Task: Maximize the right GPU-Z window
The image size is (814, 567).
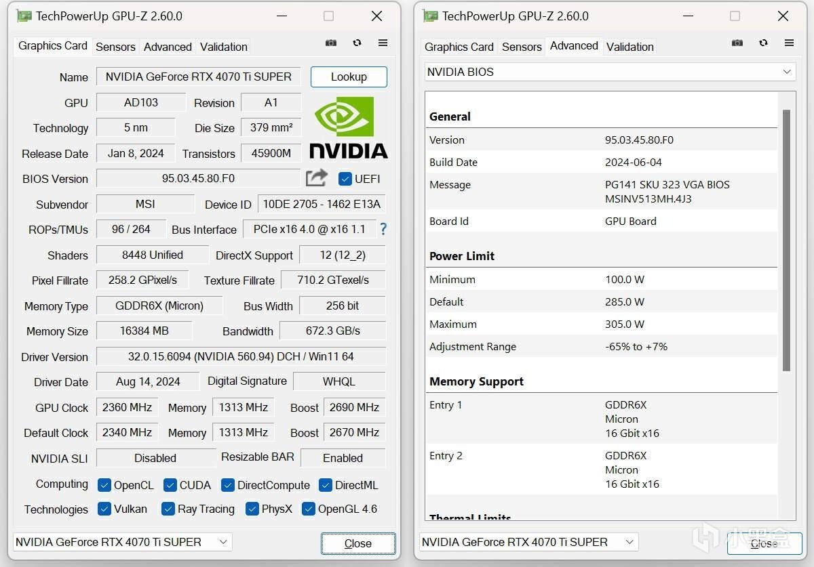Action: pos(735,16)
